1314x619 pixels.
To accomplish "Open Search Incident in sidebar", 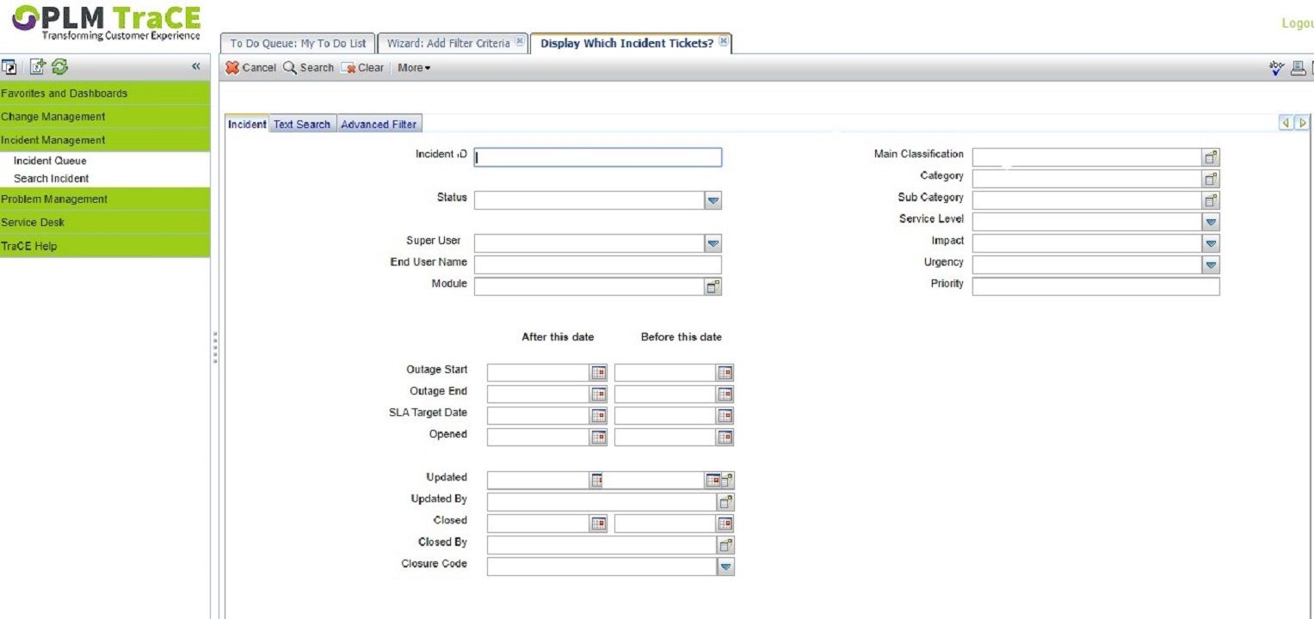I will coord(51,179).
